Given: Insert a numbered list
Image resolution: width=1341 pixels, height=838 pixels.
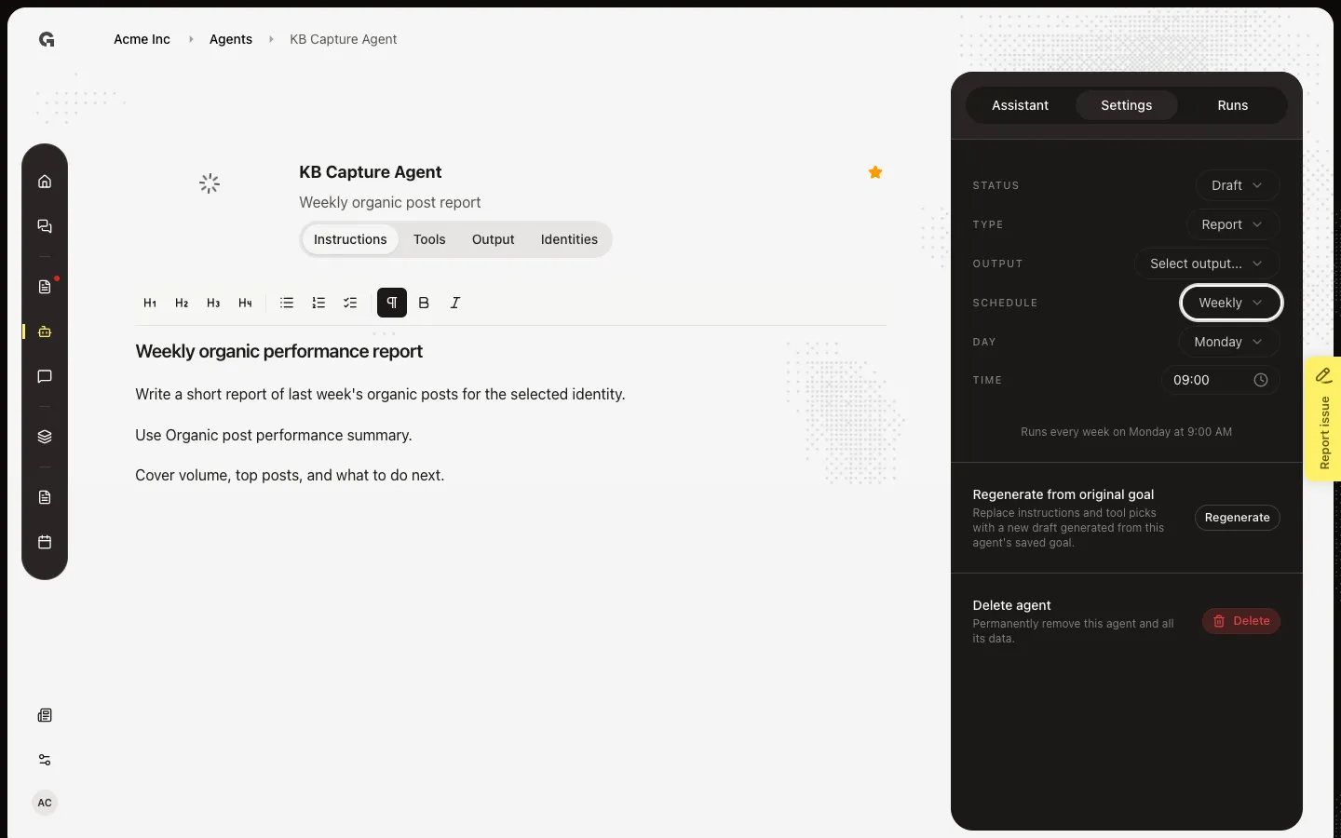Looking at the screenshot, I should (318, 303).
